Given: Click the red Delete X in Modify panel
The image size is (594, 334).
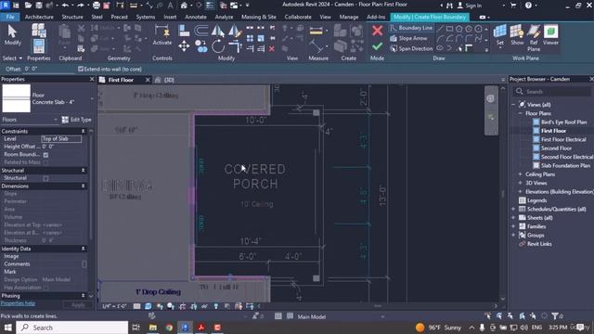Looking at the screenshot, I should [272, 49].
